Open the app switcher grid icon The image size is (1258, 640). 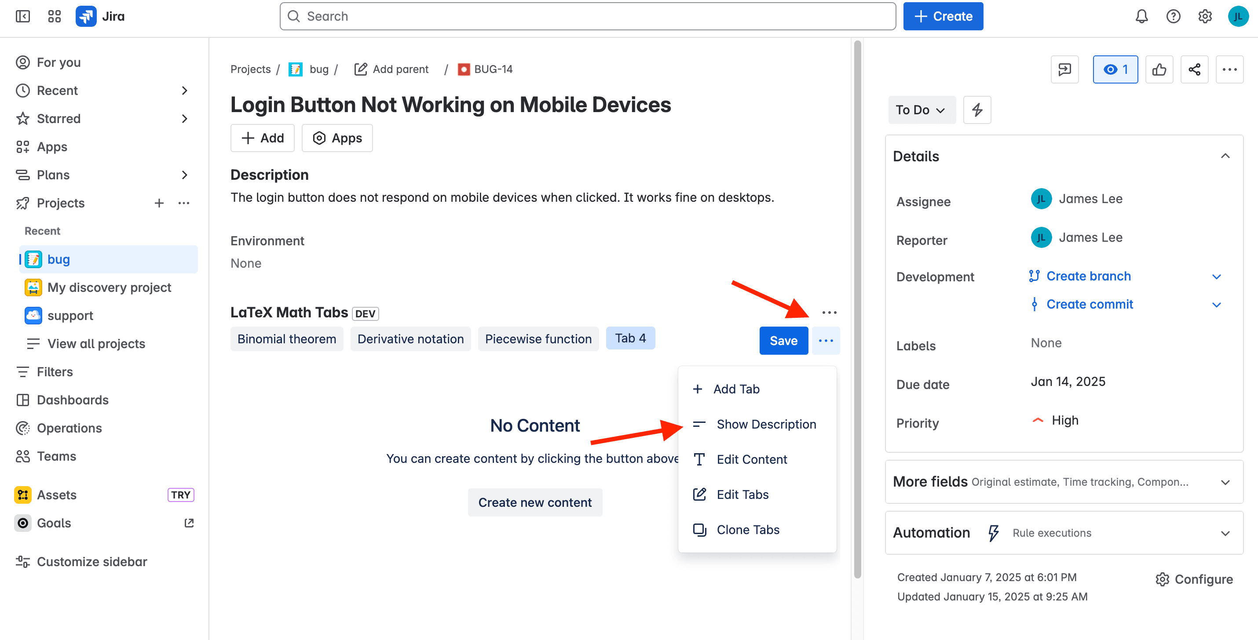54,16
